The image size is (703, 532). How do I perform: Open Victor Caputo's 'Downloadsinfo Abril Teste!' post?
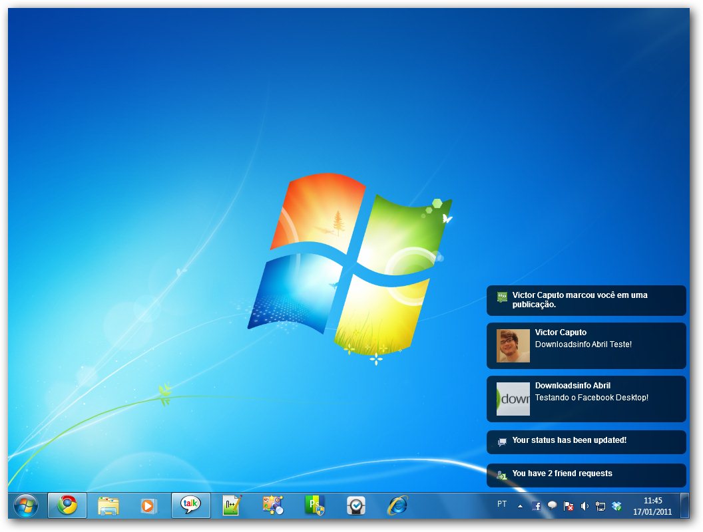click(x=586, y=346)
